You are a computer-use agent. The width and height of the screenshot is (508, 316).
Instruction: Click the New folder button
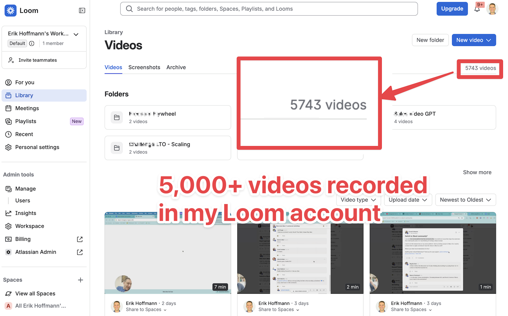[430, 40]
